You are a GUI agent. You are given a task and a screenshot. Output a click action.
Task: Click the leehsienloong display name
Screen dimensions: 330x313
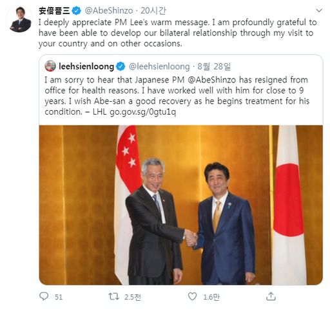pos(86,66)
